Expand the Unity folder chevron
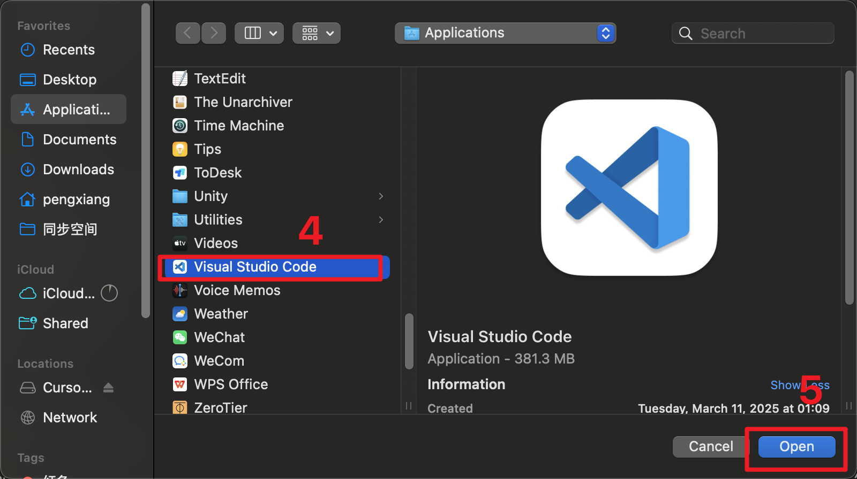857x479 pixels. (x=381, y=196)
